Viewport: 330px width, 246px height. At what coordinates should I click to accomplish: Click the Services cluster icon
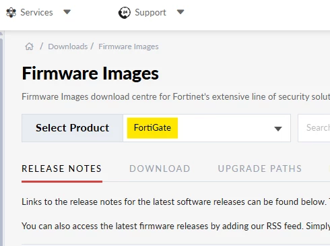coord(11,12)
